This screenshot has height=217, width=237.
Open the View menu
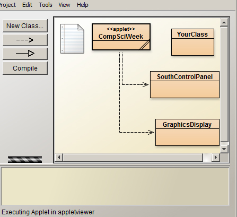pos(64,5)
